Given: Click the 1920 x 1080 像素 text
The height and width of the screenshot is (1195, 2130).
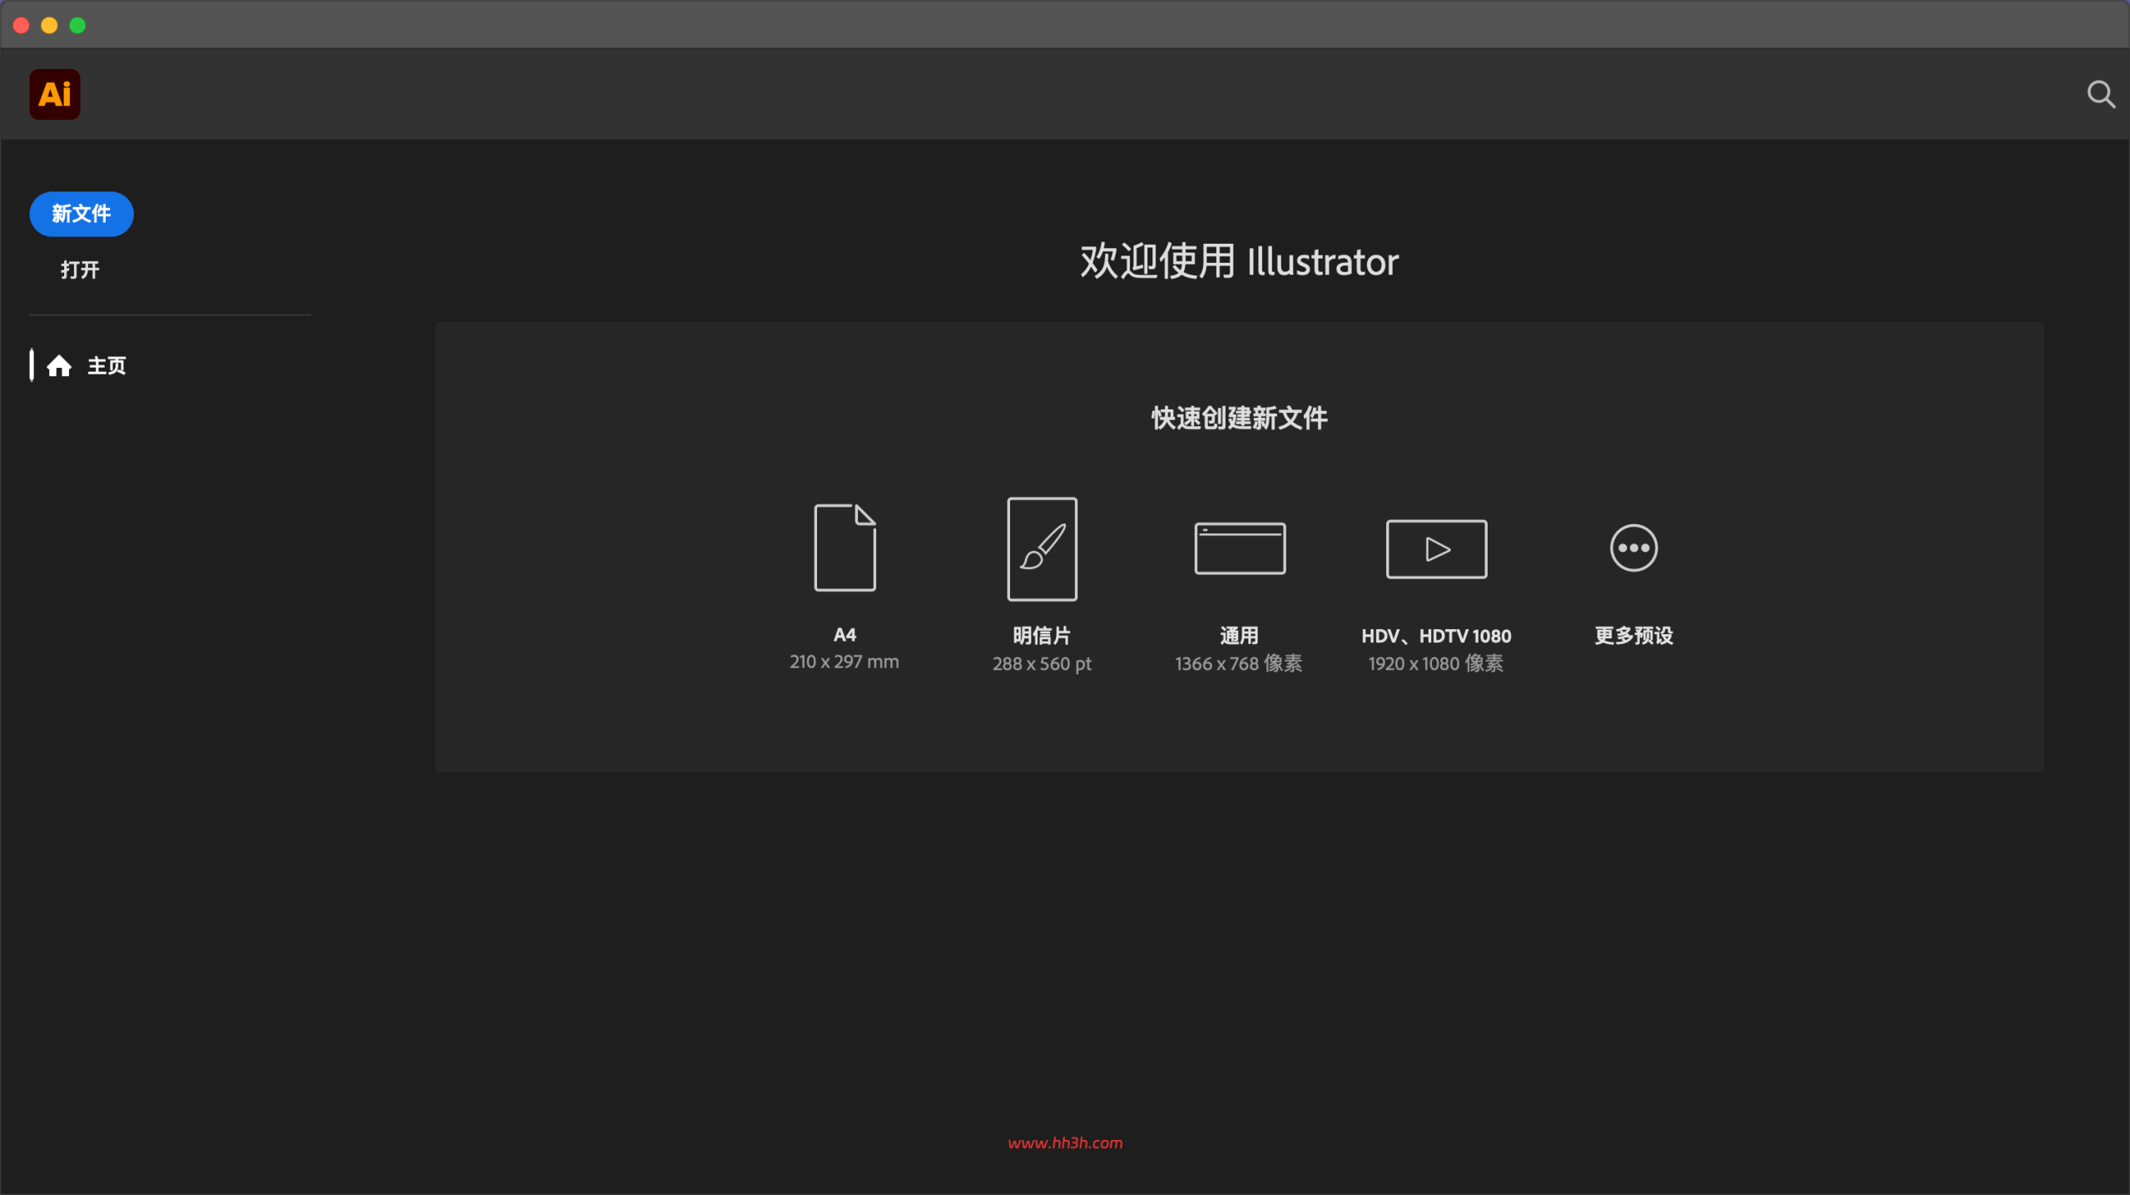Looking at the screenshot, I should pyautogui.click(x=1436, y=663).
